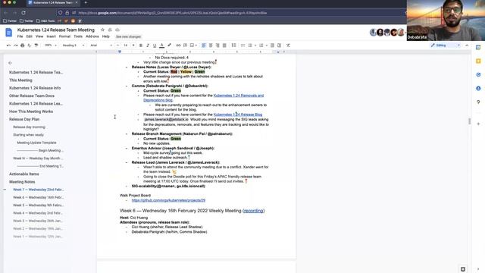Open the paragraph Styles dropdown
This screenshot has width=485, height=273.
pos(74,45)
